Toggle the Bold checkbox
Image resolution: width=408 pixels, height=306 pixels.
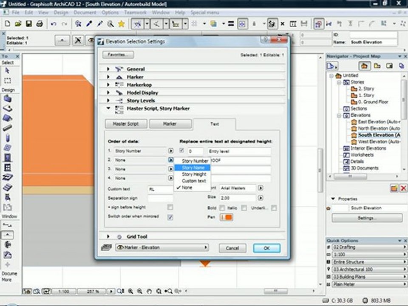pos(222,208)
